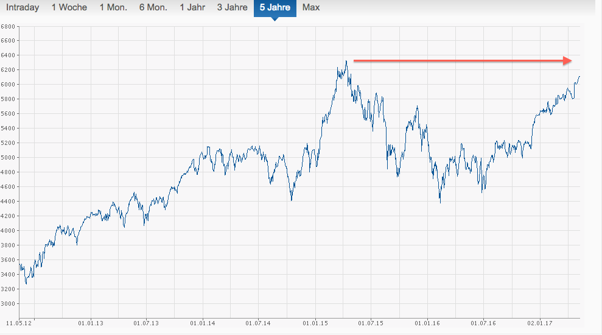This screenshot has width=602, height=335.
Task: Switch to the Intraday tab
Action: [23, 8]
